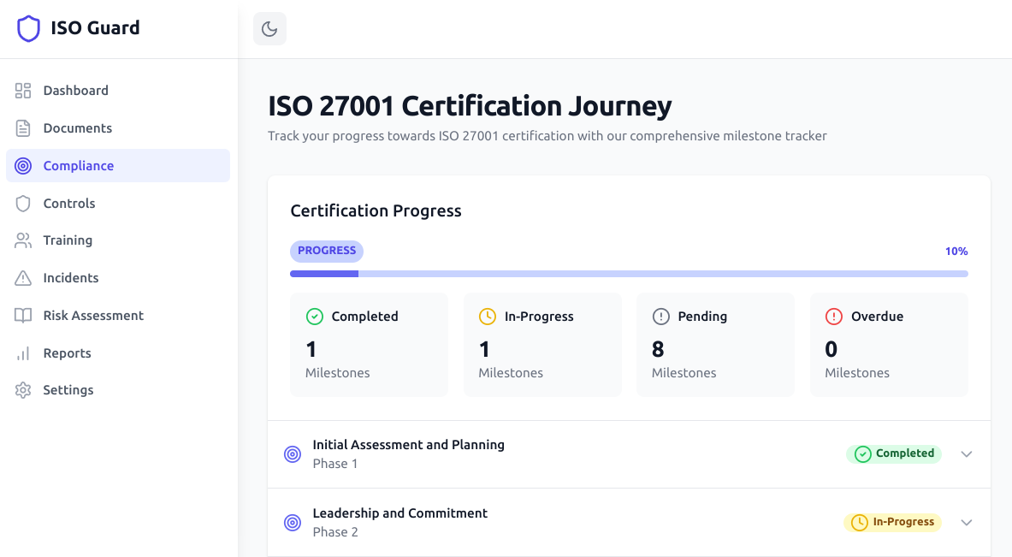The height and width of the screenshot is (557, 1012).
Task: Click the Training people icon
Action: (23, 240)
